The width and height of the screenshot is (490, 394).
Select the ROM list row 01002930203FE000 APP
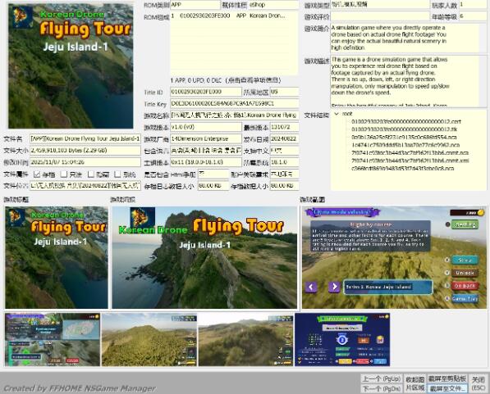click(x=234, y=16)
